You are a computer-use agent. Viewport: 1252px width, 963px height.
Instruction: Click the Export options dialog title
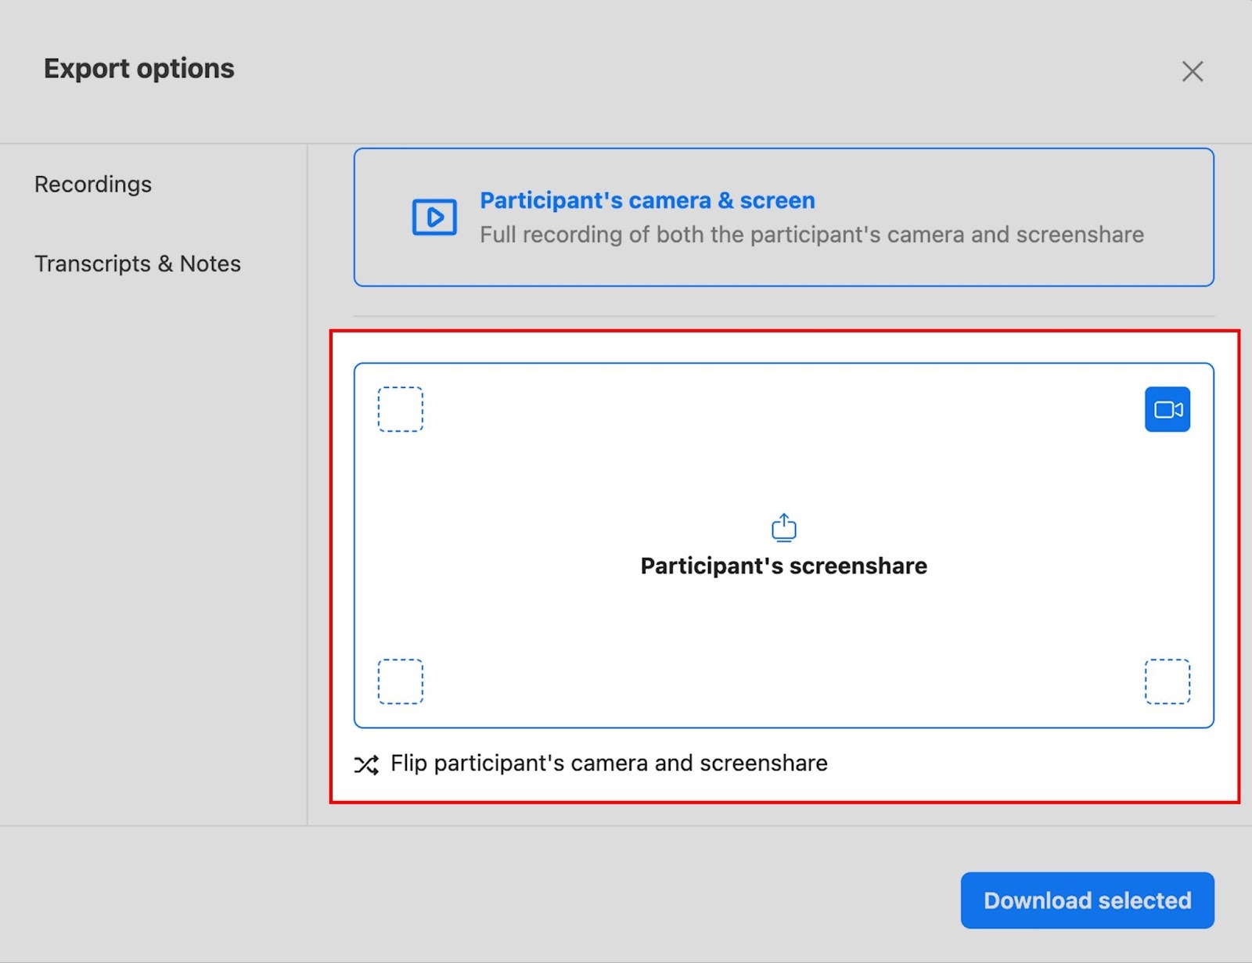pyautogui.click(x=139, y=69)
